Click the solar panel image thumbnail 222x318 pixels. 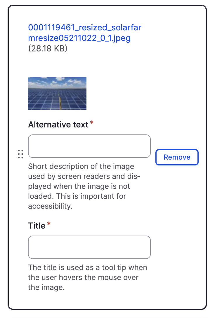pos(57,94)
